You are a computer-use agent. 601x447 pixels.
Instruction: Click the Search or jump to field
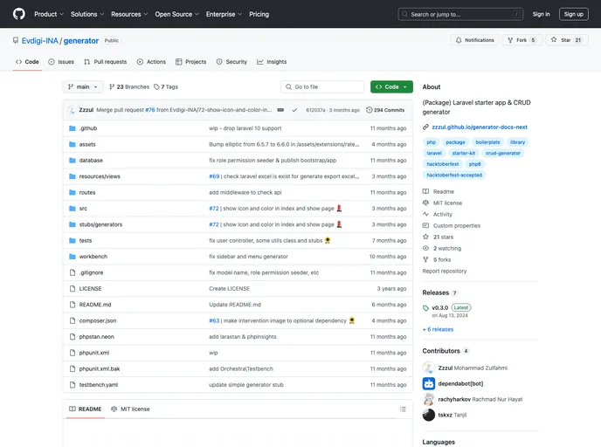click(460, 14)
